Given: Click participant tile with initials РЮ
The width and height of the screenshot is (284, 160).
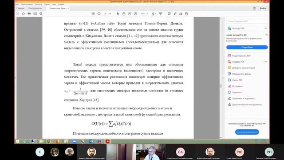Looking at the screenshot, I should click(x=240, y=152).
